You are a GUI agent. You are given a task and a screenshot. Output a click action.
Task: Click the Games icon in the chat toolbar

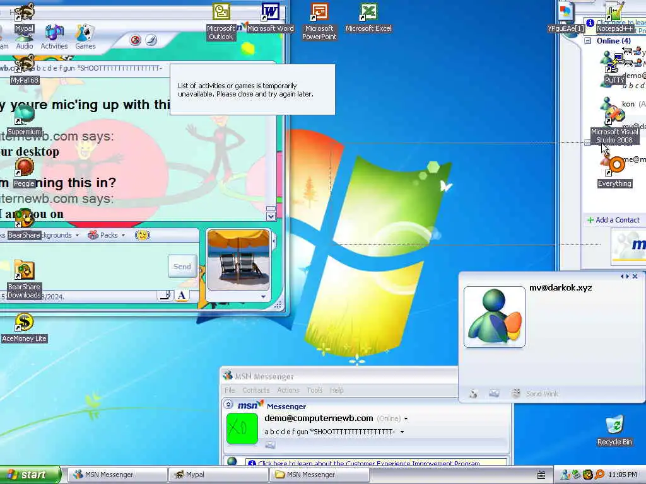[85, 37]
